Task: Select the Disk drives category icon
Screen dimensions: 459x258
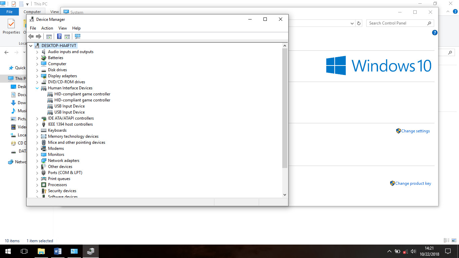Action: pos(44,70)
